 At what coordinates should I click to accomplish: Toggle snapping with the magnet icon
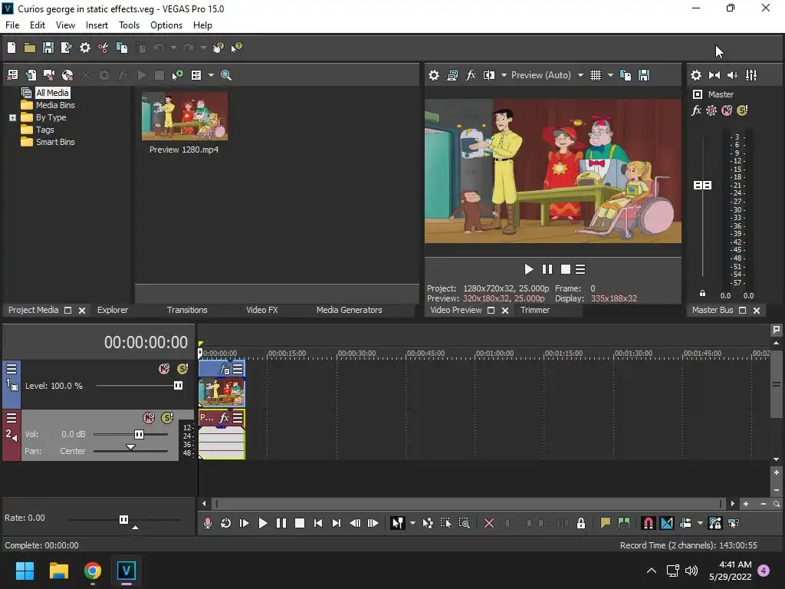[648, 523]
